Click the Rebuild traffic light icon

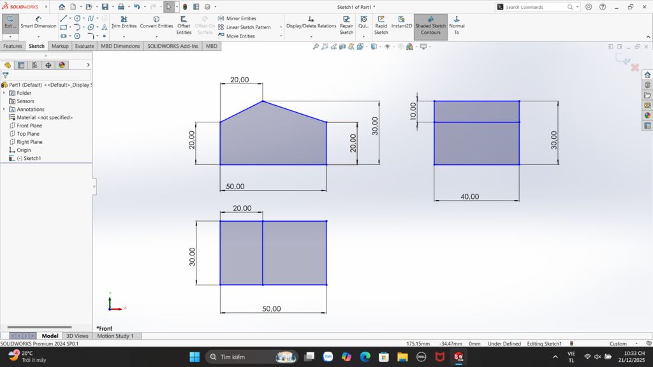pos(185,6)
